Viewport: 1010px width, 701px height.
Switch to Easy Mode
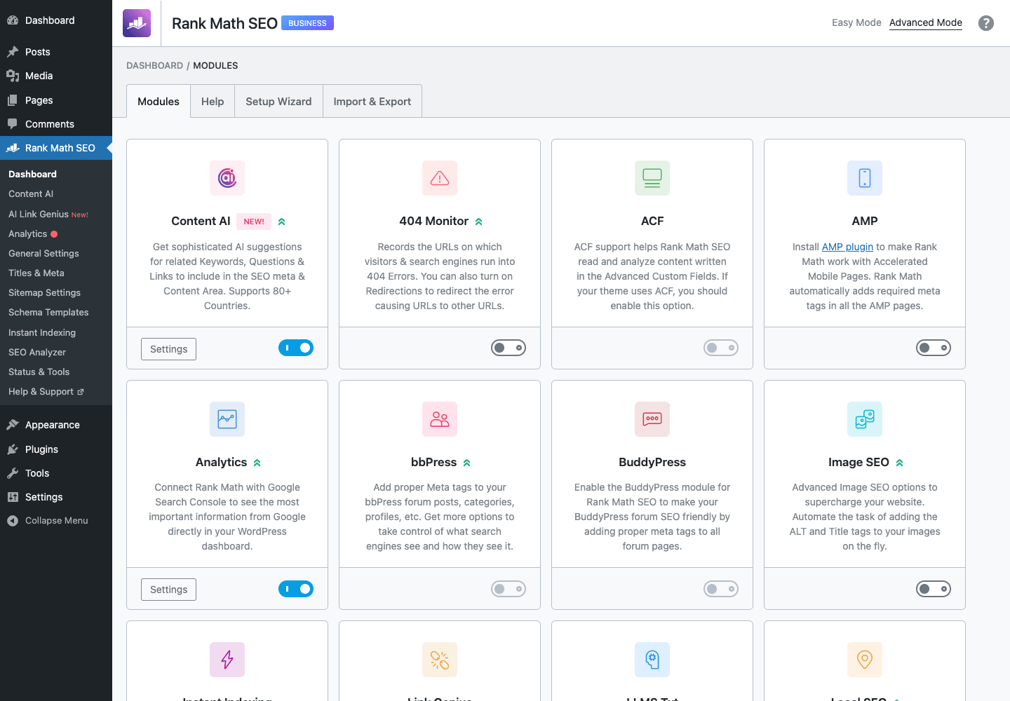[856, 22]
